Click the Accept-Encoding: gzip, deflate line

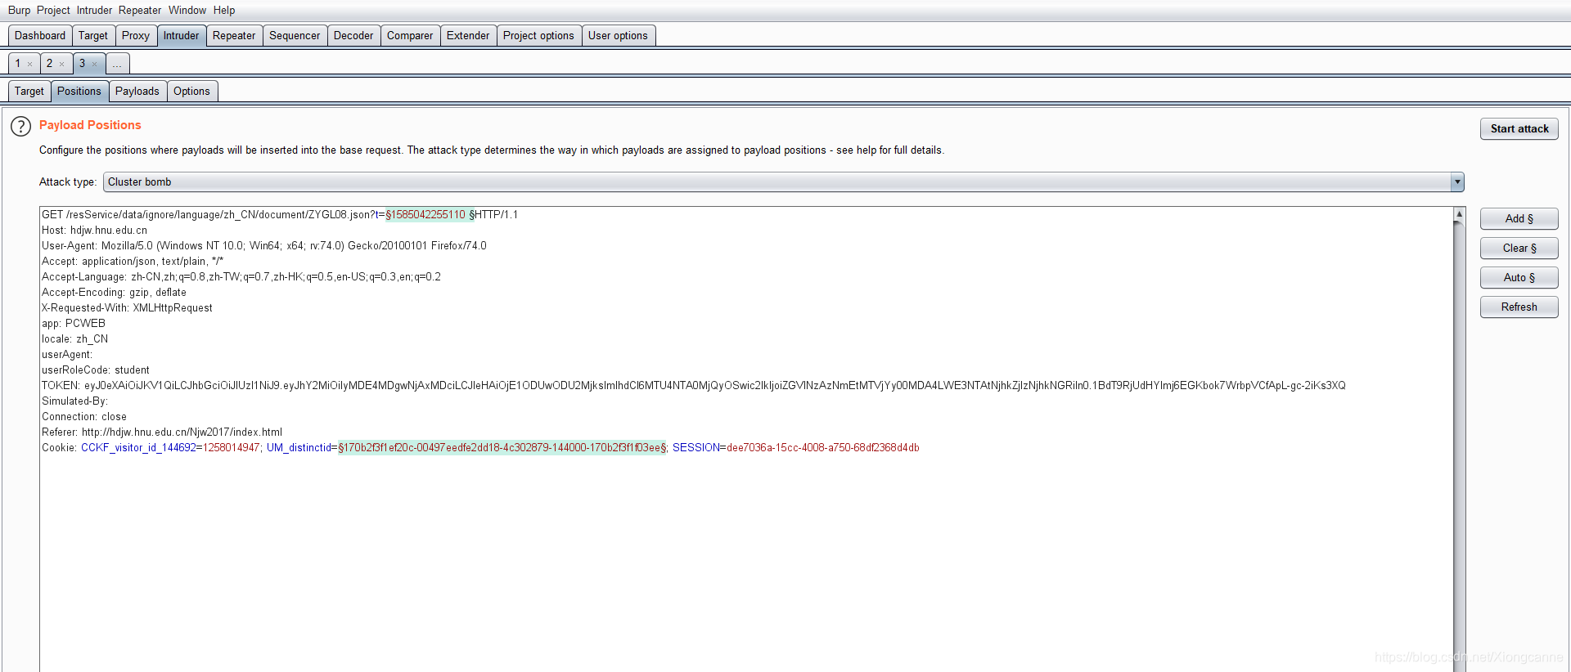[114, 293]
